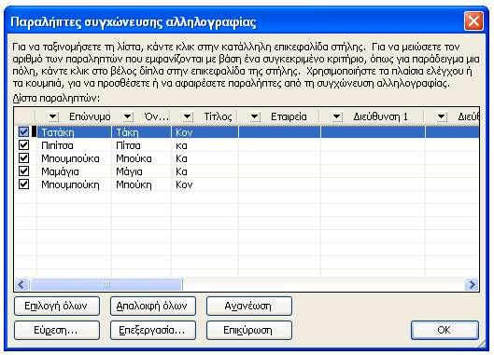Click the title cell Κον in Τατάκη row
The height and width of the screenshot is (355, 494).
point(205,132)
